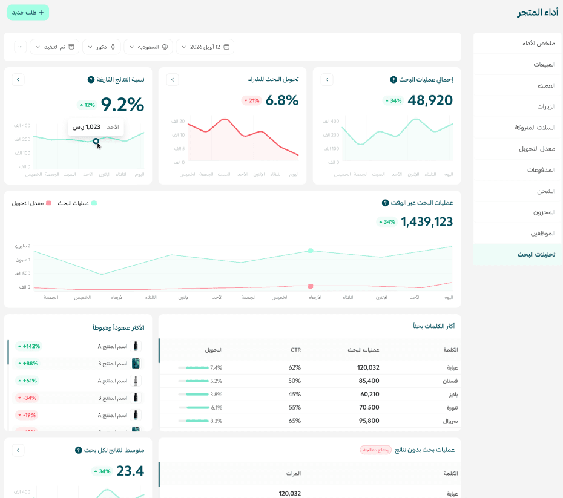563x498 pixels.
Task: Click the product thumbnail in the +142% row
Action: [136, 346]
